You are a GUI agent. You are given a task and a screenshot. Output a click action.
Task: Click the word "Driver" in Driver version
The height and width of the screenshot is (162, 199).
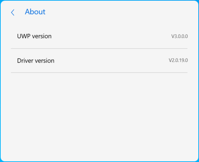[25, 61]
